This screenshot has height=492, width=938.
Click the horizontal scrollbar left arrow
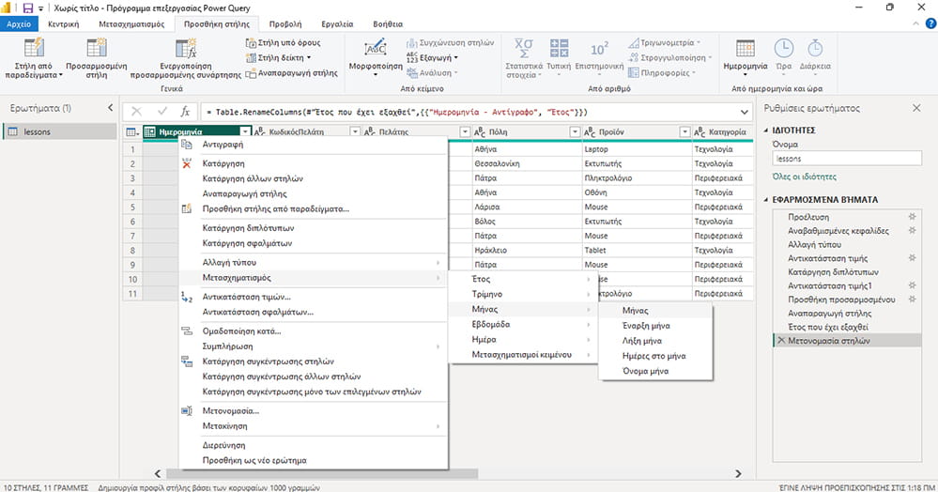pyautogui.click(x=158, y=473)
